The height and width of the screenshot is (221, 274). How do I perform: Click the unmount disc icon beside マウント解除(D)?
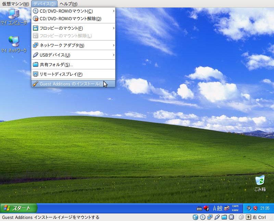click(36, 19)
